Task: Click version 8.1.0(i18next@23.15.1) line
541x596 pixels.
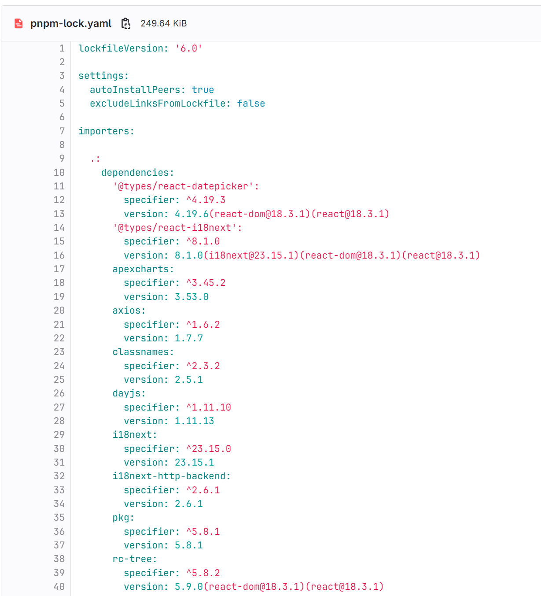Action: click(302, 255)
